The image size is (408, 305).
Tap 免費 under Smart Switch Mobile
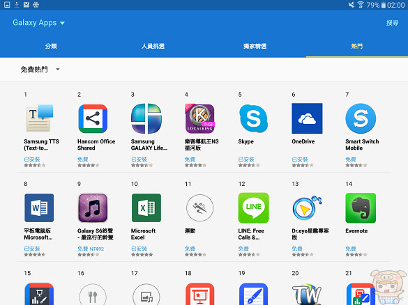351,159
